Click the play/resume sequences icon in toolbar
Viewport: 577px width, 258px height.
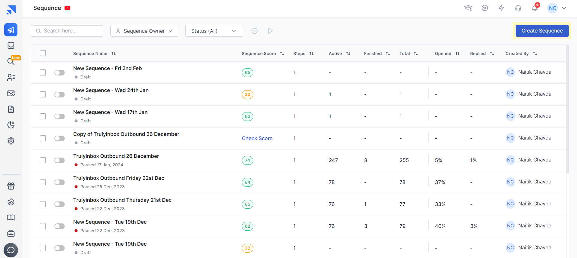pos(270,31)
